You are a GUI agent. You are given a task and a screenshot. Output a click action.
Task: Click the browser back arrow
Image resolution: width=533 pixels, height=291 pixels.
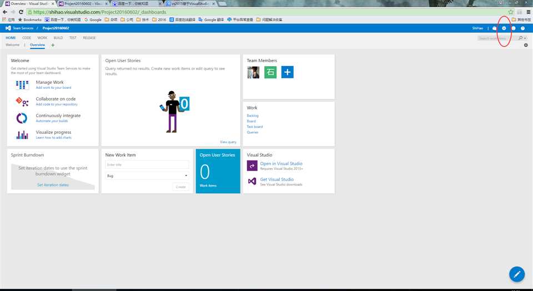point(5,12)
